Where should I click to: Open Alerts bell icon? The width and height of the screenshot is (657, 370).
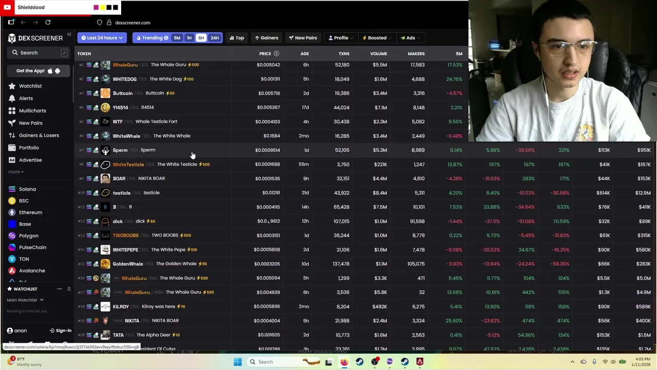12,98
